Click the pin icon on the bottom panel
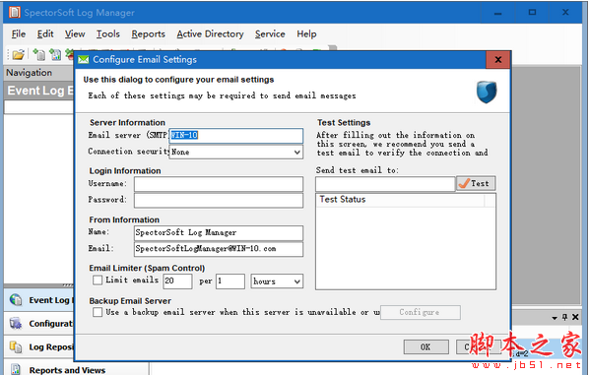Screen dimensions: 589x375 click(564, 317)
